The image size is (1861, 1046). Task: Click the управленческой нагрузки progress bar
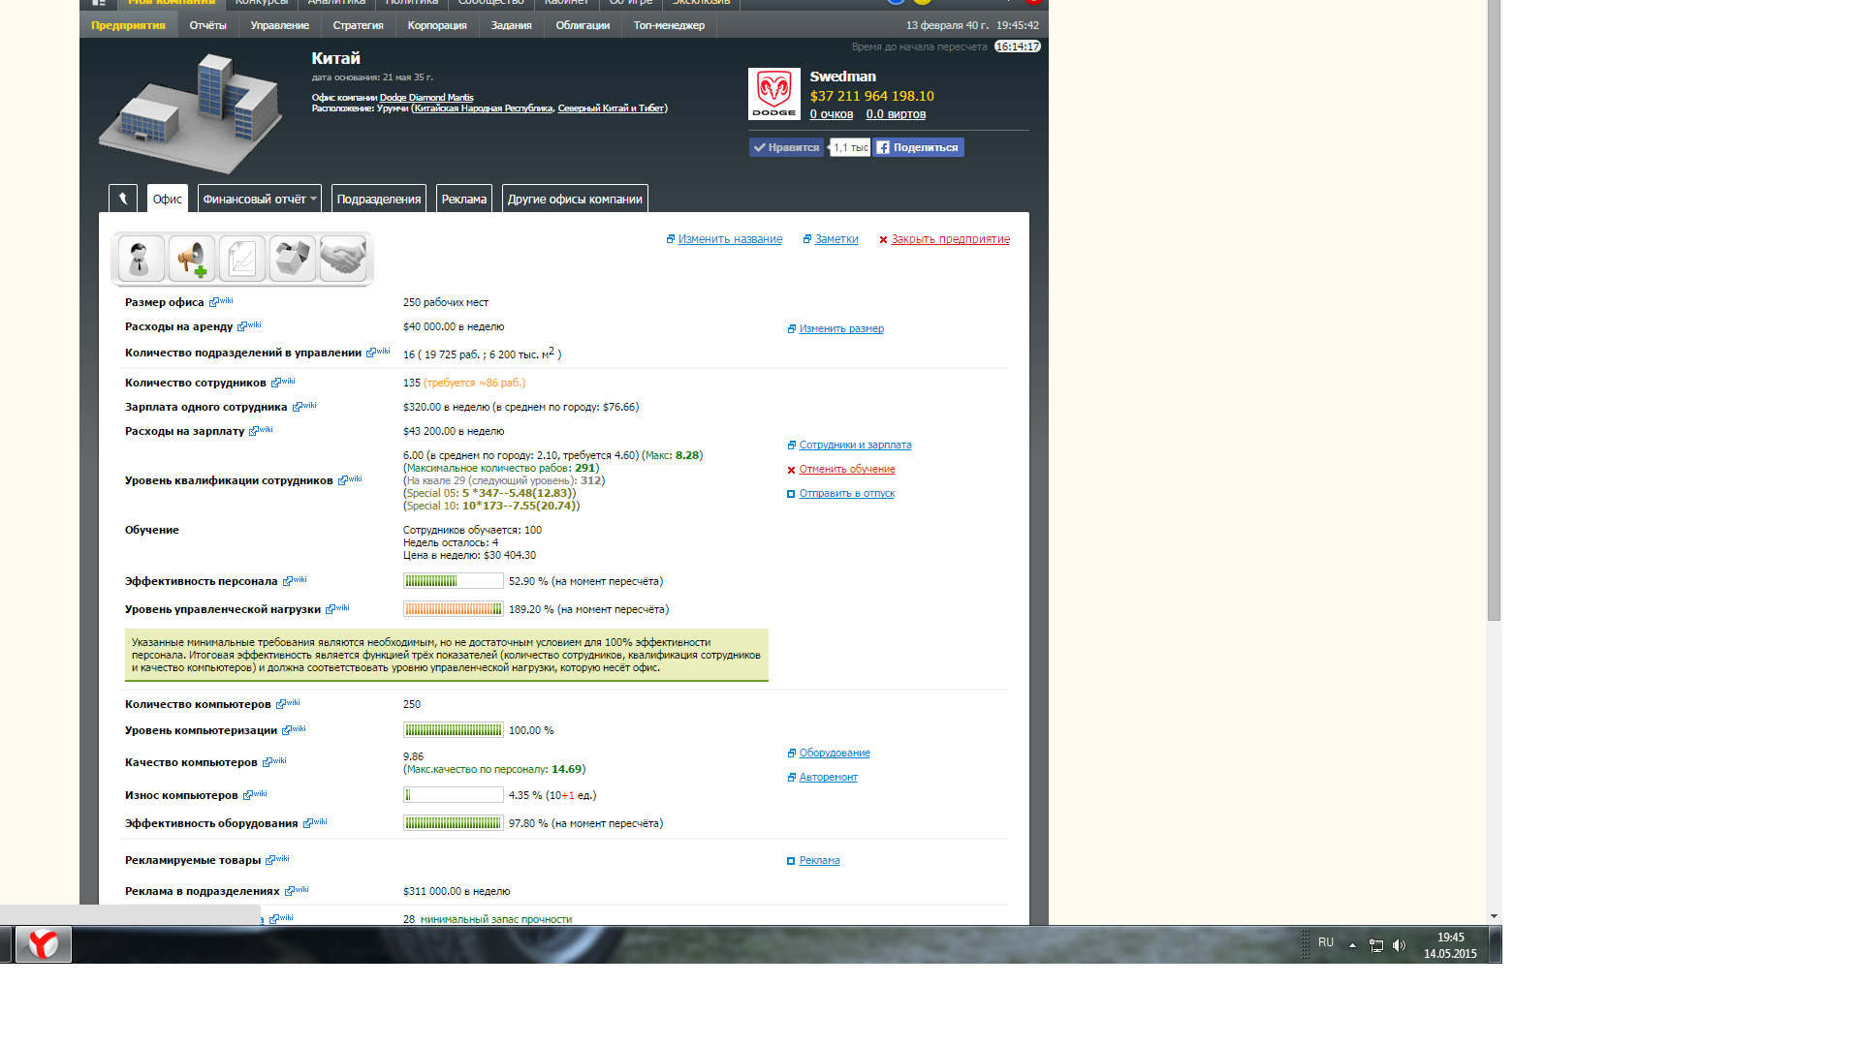tap(454, 609)
